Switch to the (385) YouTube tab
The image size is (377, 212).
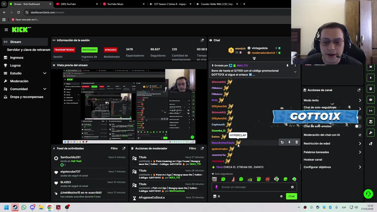tap(77, 4)
